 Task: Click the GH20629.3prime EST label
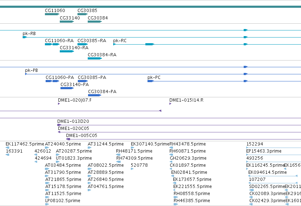(188, 158)
